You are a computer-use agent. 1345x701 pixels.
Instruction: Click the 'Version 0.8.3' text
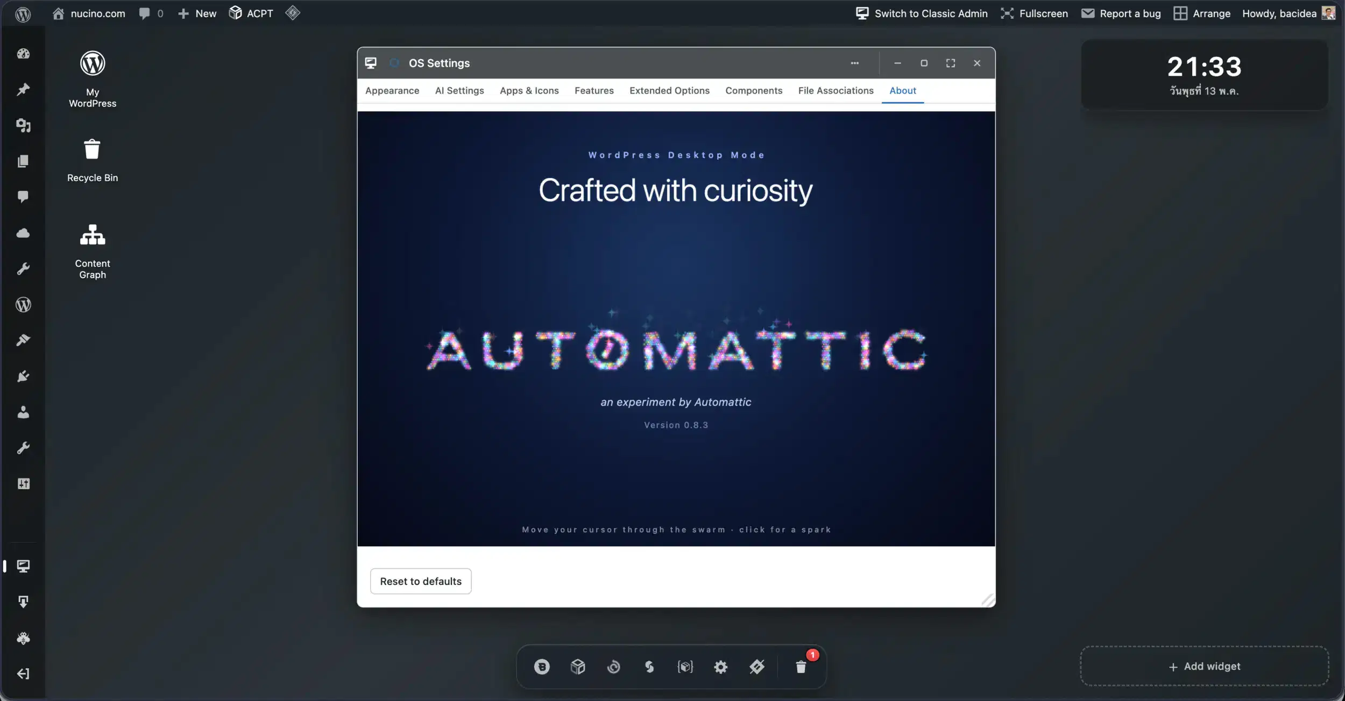676,425
